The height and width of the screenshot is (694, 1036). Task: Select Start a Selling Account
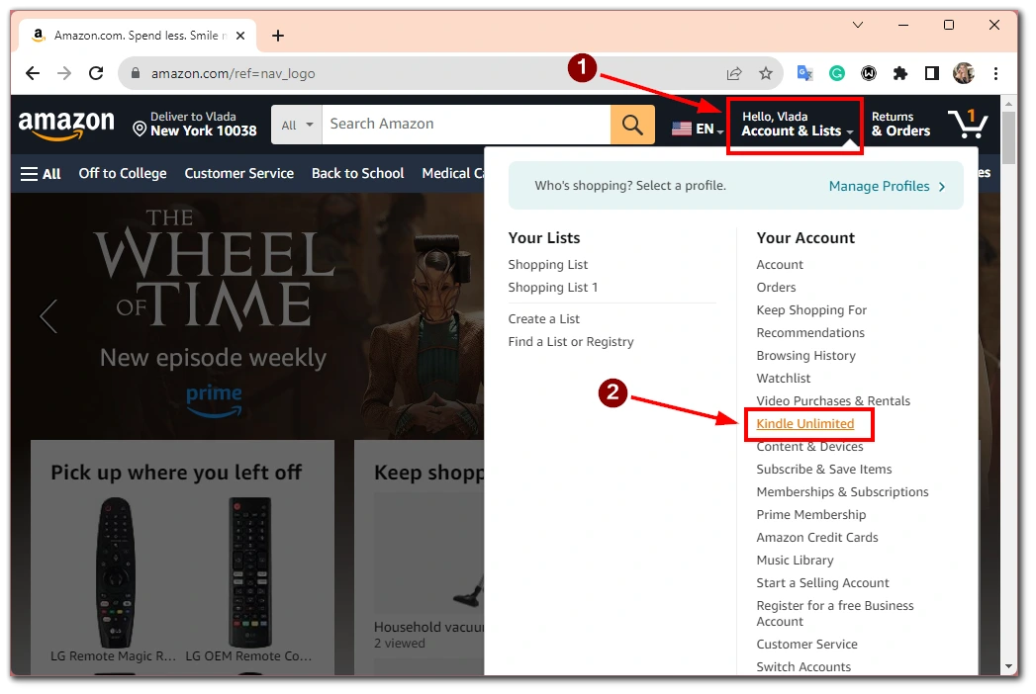click(822, 583)
